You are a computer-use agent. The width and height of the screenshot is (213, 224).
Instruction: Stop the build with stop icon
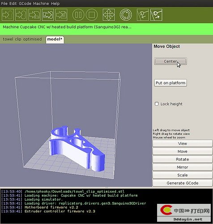click(x=92, y=15)
